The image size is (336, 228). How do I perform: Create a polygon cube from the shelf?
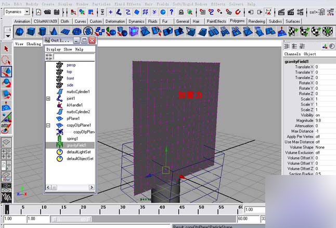click(x=31, y=32)
